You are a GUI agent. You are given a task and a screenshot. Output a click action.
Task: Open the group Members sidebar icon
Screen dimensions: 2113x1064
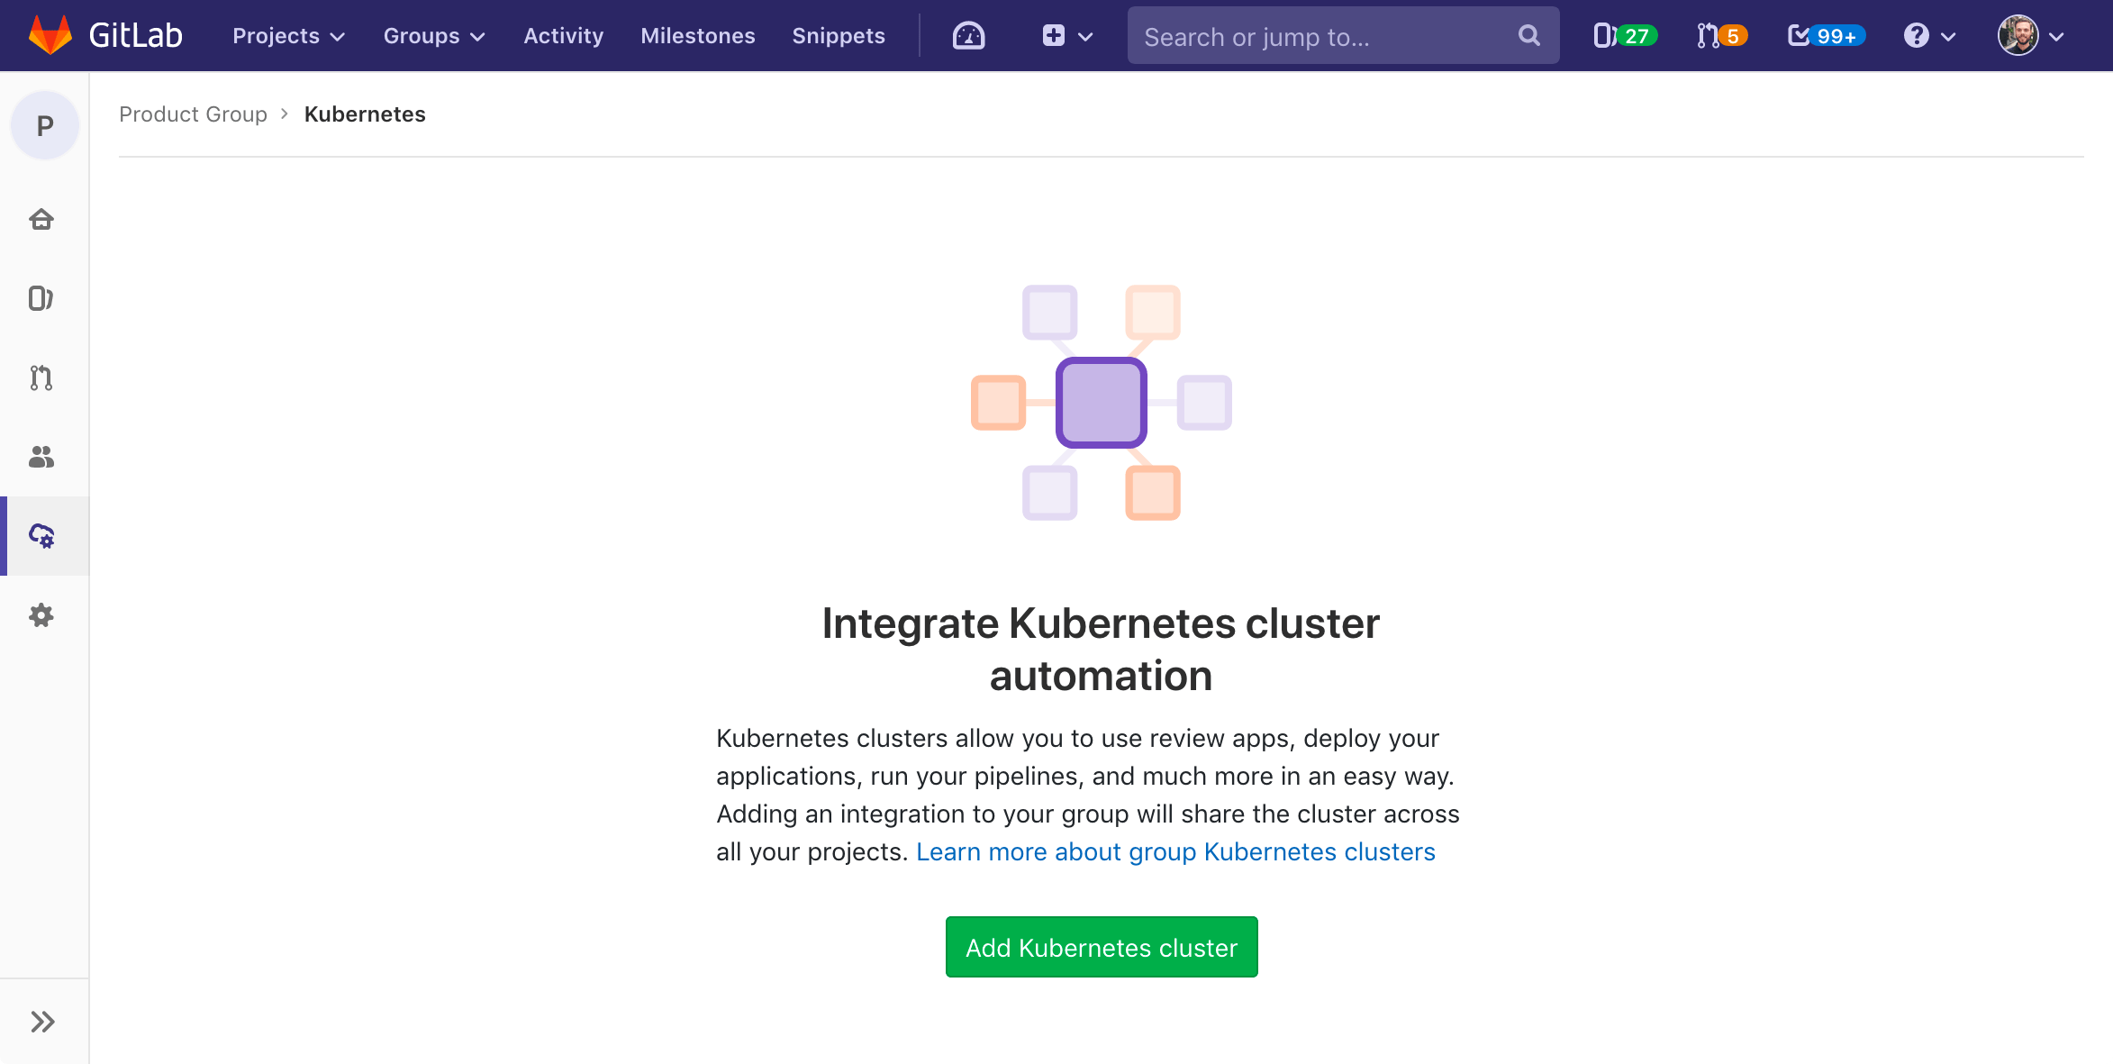41,458
